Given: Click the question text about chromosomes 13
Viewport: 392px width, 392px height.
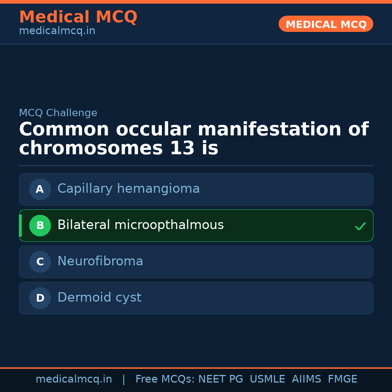Looking at the screenshot, I should point(193,139).
